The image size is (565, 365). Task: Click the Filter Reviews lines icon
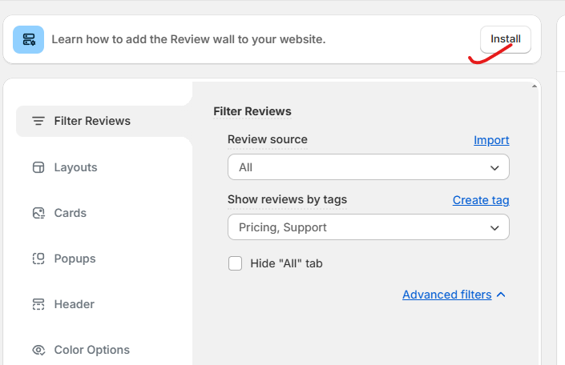click(38, 122)
